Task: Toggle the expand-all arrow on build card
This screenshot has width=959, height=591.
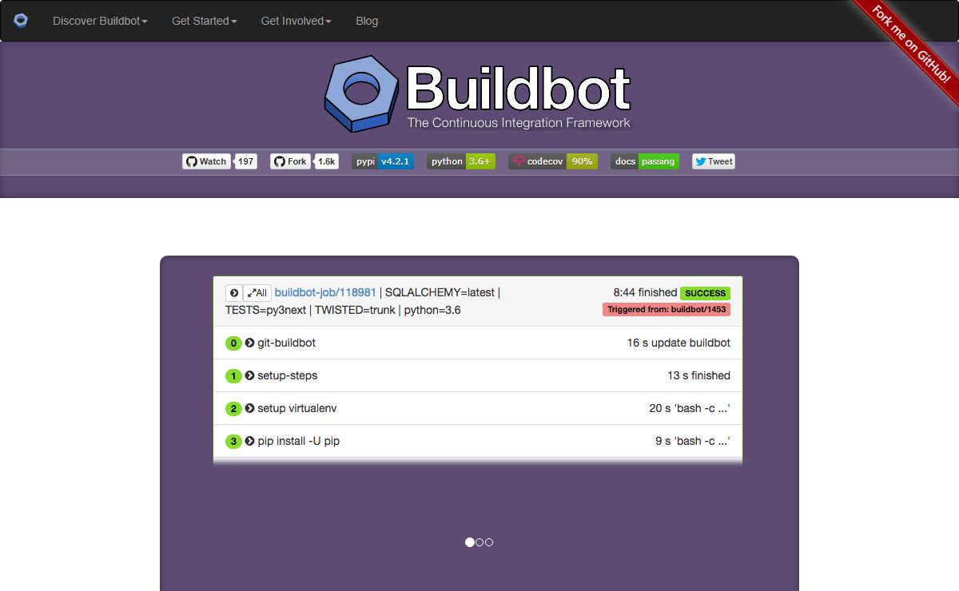Action: [233, 292]
